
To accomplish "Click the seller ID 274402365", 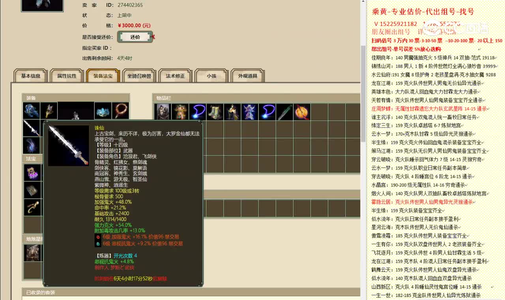I will tap(130, 5).
